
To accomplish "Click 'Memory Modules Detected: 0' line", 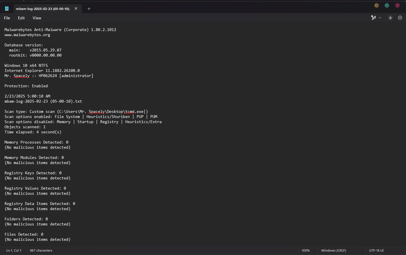I will (34, 157).
